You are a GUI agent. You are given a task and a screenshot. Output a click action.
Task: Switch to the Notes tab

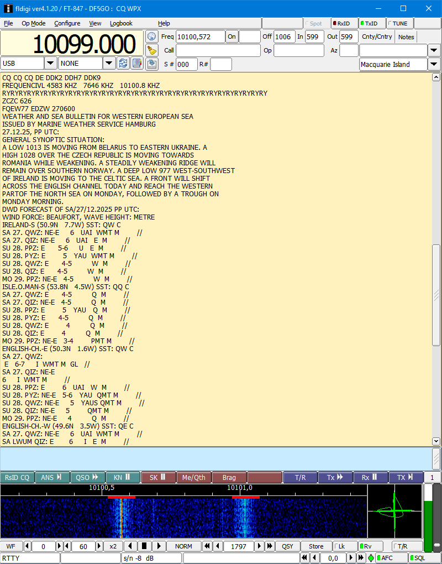[406, 37]
